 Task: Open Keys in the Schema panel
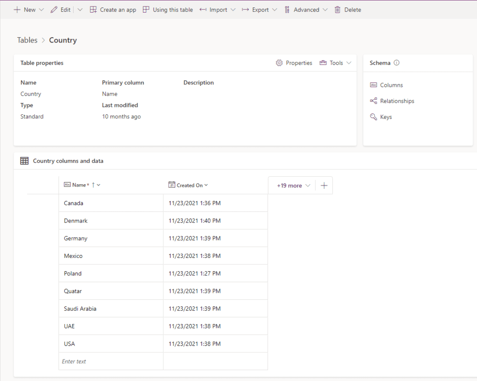click(385, 117)
